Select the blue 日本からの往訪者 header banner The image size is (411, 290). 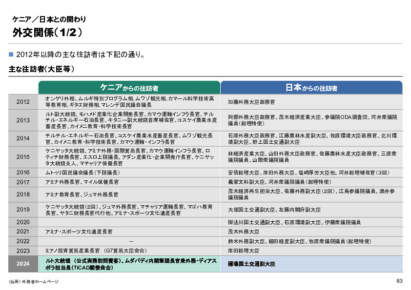[x=314, y=86]
